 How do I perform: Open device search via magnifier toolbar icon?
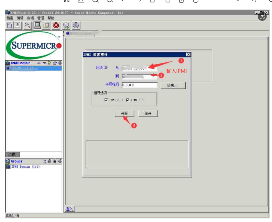(x=28, y=25)
